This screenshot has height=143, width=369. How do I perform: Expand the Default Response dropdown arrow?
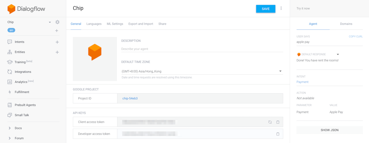pos(338,54)
